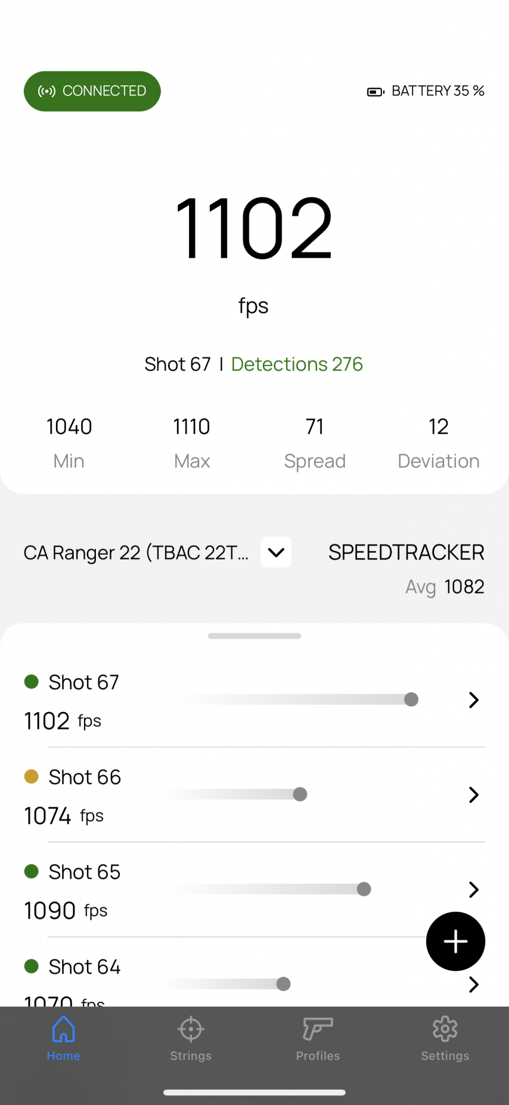Tap the green Detections 276 link

297,364
